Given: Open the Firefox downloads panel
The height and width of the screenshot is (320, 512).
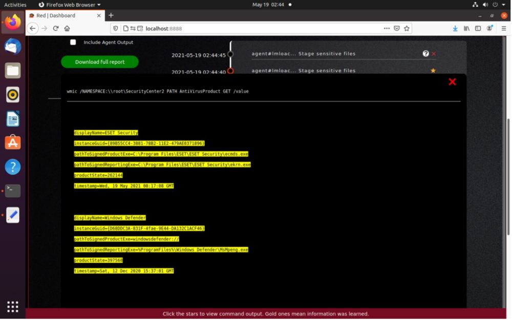Looking at the screenshot, I should tap(455, 28).
